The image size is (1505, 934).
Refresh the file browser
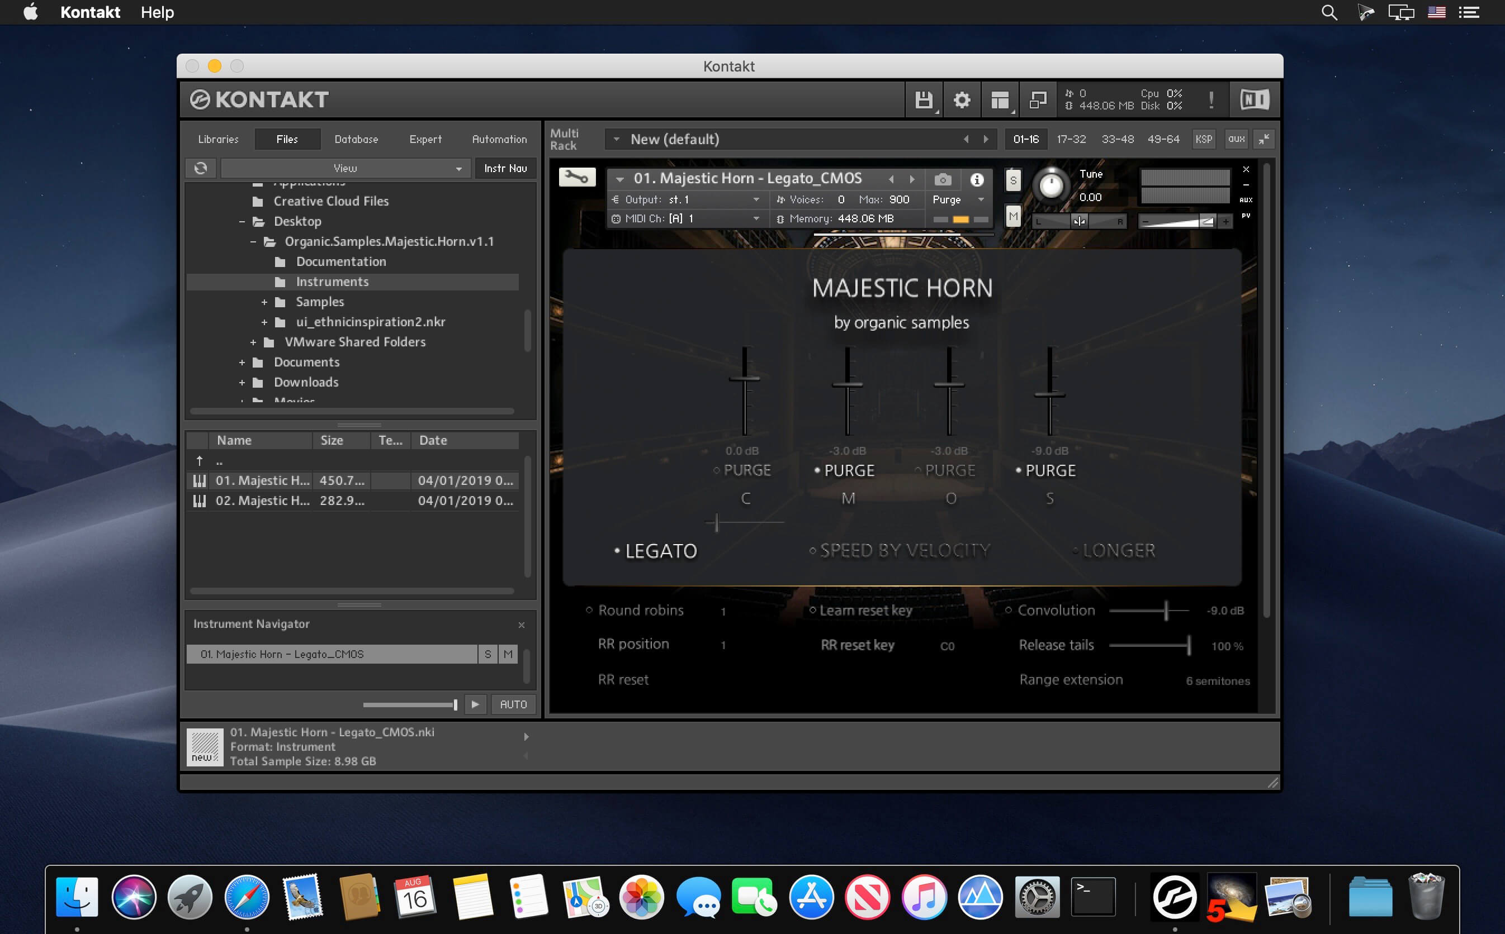click(201, 168)
